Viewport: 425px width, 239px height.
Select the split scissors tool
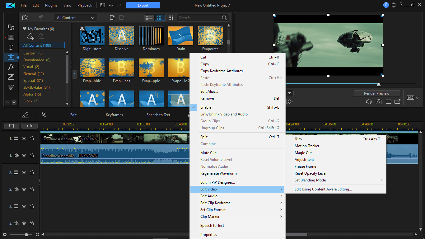(x=44, y=115)
